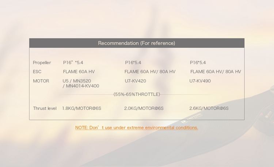Image resolution: width=274 pixels, height=167 pixels.
Task: Click FLAME 60A HV/ 80A HV middle column
Action: tap(150, 72)
